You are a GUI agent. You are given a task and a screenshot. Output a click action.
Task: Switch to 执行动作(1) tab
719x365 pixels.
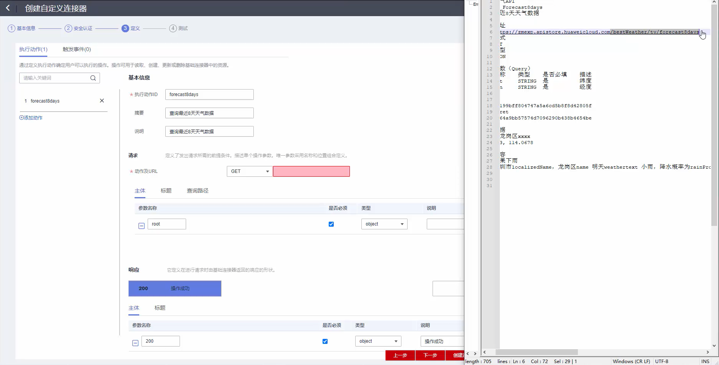coord(33,50)
